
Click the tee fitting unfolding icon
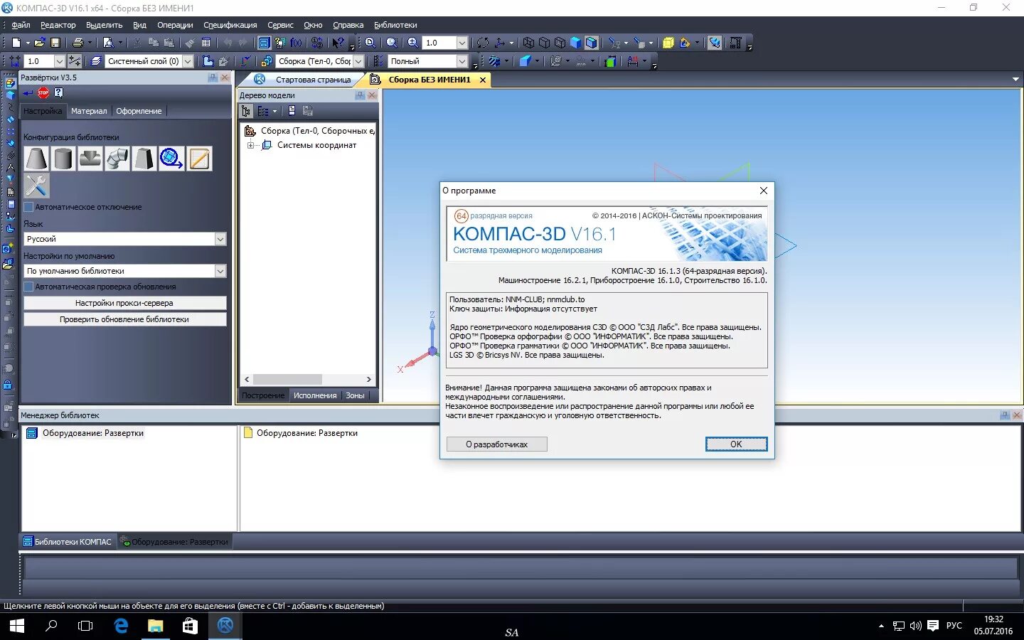pos(90,159)
